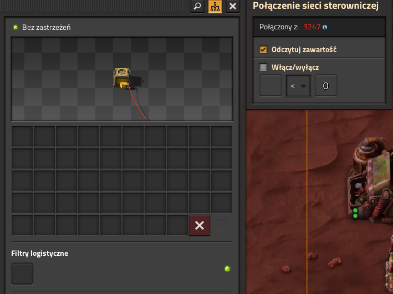Click empty slot under "Filtry logistyczne"
Screen dimensions: 393x294
tap(22, 274)
